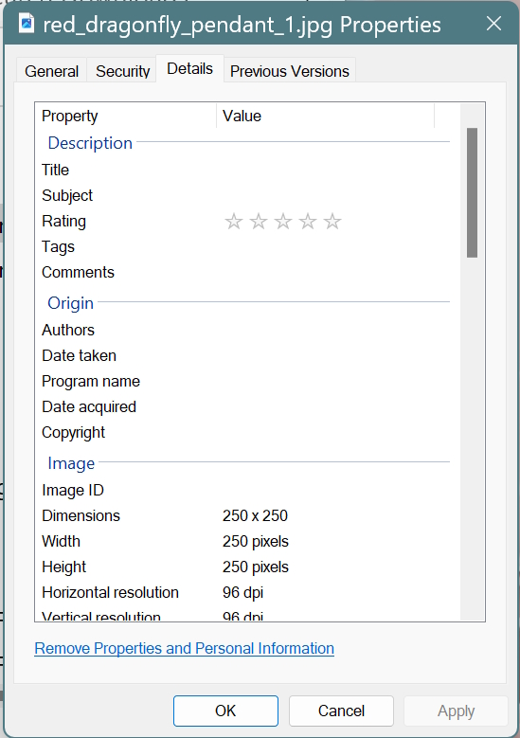This screenshot has width=520, height=738.
Task: Go to Previous Versions tab
Action: coord(290,71)
